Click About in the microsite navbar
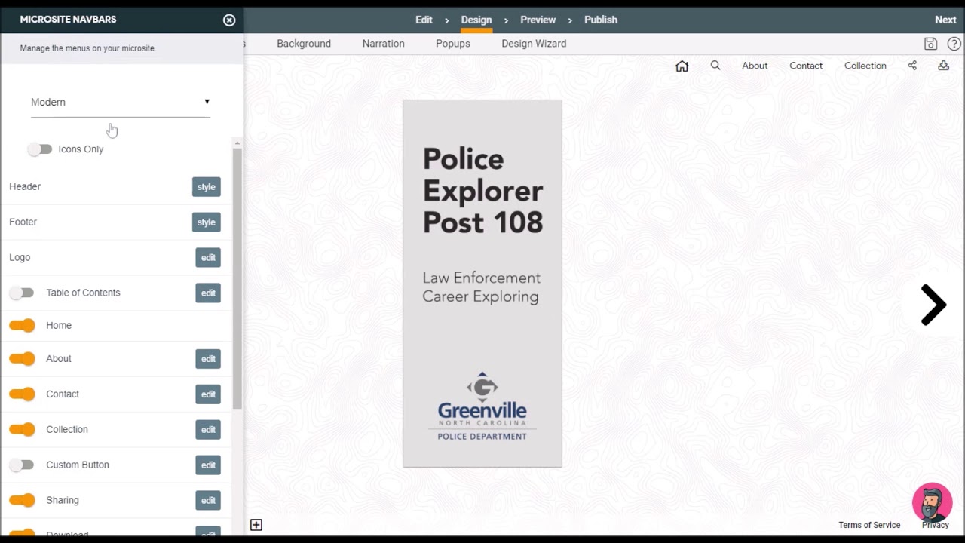The image size is (965, 543). tap(755, 66)
